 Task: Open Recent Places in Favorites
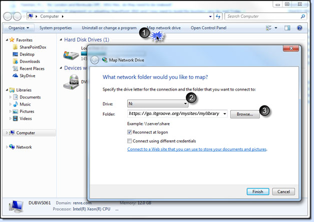coord(32,68)
